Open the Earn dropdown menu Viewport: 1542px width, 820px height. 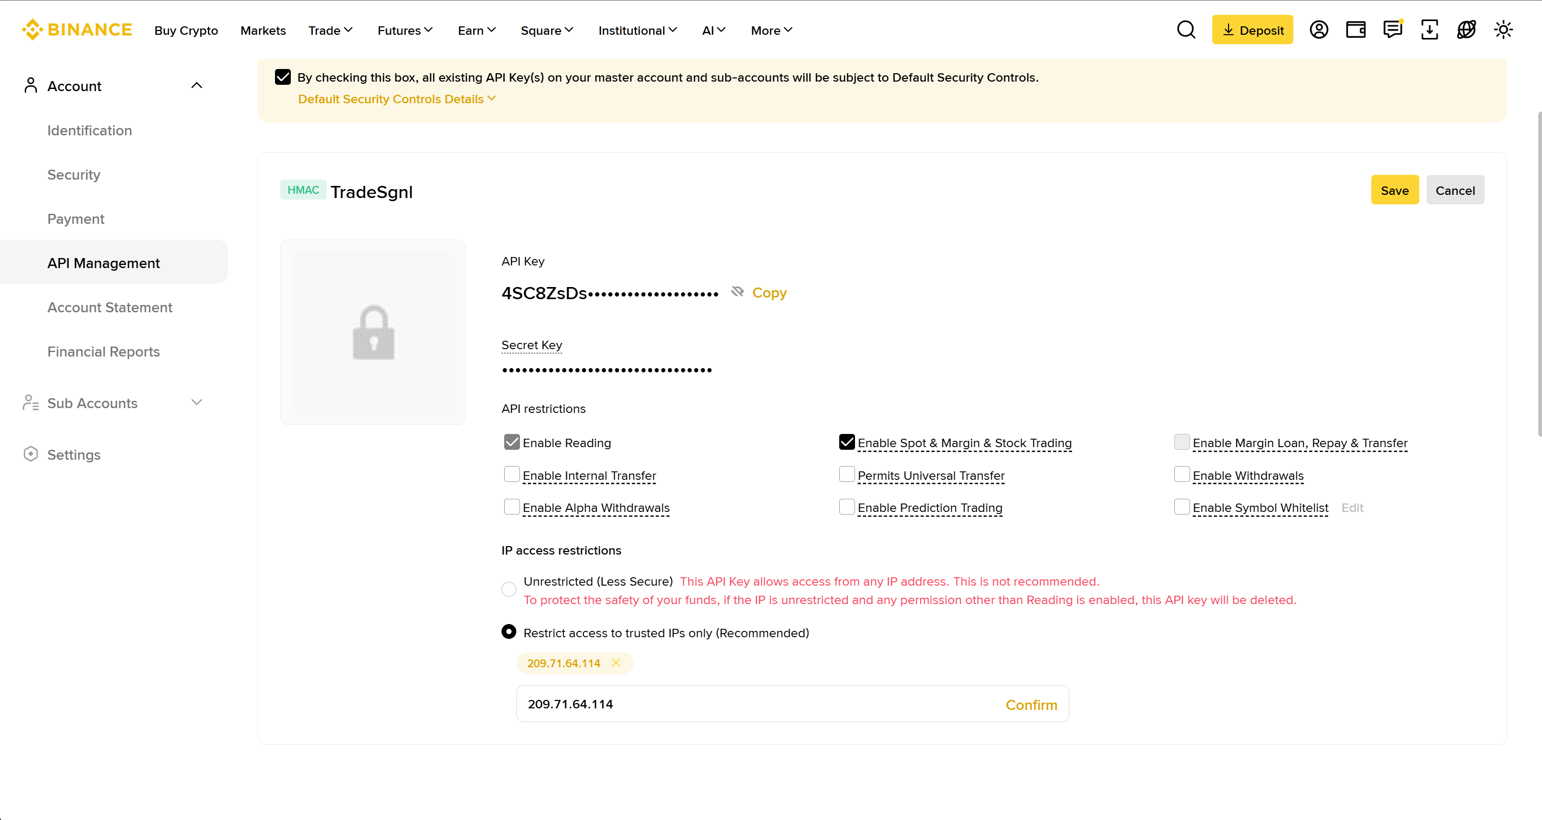pyautogui.click(x=476, y=30)
